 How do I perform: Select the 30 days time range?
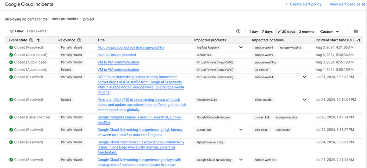point(286,32)
